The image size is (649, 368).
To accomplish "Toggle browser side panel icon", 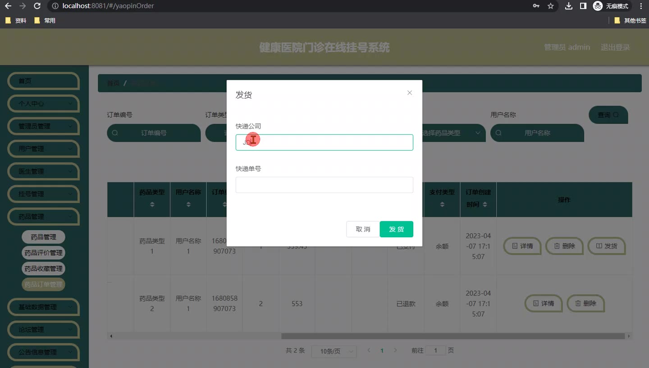I will pos(583,6).
